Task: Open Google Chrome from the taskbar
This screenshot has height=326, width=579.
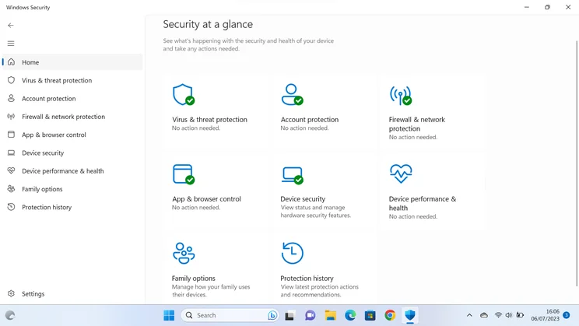Action: (390, 315)
